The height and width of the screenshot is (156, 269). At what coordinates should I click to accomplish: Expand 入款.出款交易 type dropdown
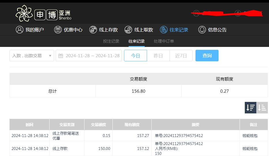pyautogui.click(x=32, y=56)
